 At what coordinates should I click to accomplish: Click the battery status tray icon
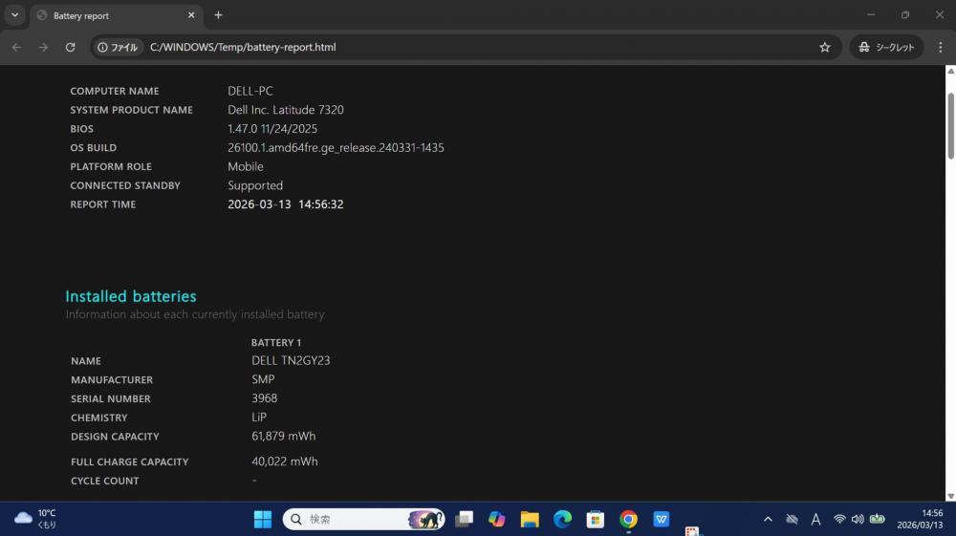(878, 519)
